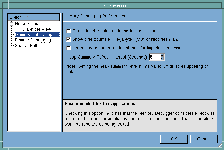This screenshot has height=150, width=224.
Task: Open Graphical View preferences
Action: tap(36, 29)
